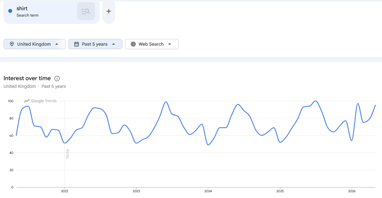Click the 2024 x-axis label
The height and width of the screenshot is (198, 382).
208,191
